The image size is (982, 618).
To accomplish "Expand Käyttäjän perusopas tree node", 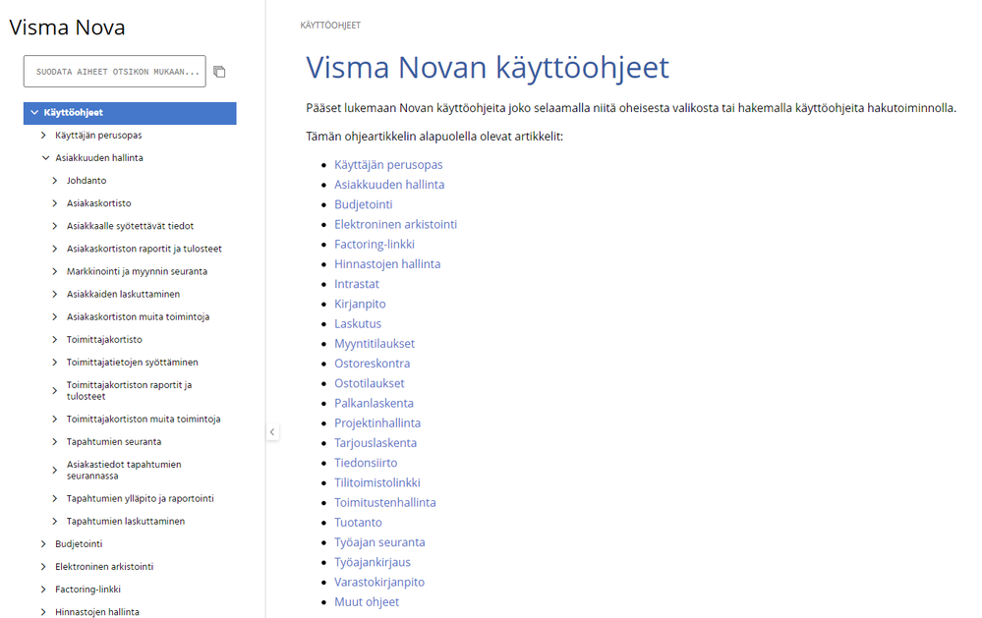I will click(43, 136).
